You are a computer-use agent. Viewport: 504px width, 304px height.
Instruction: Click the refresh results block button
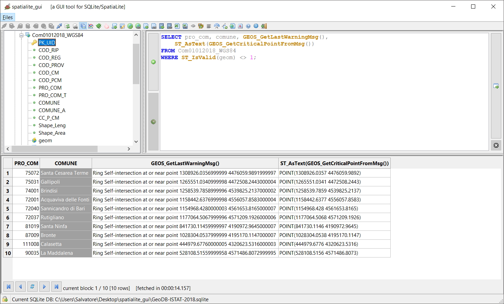(x=32, y=287)
